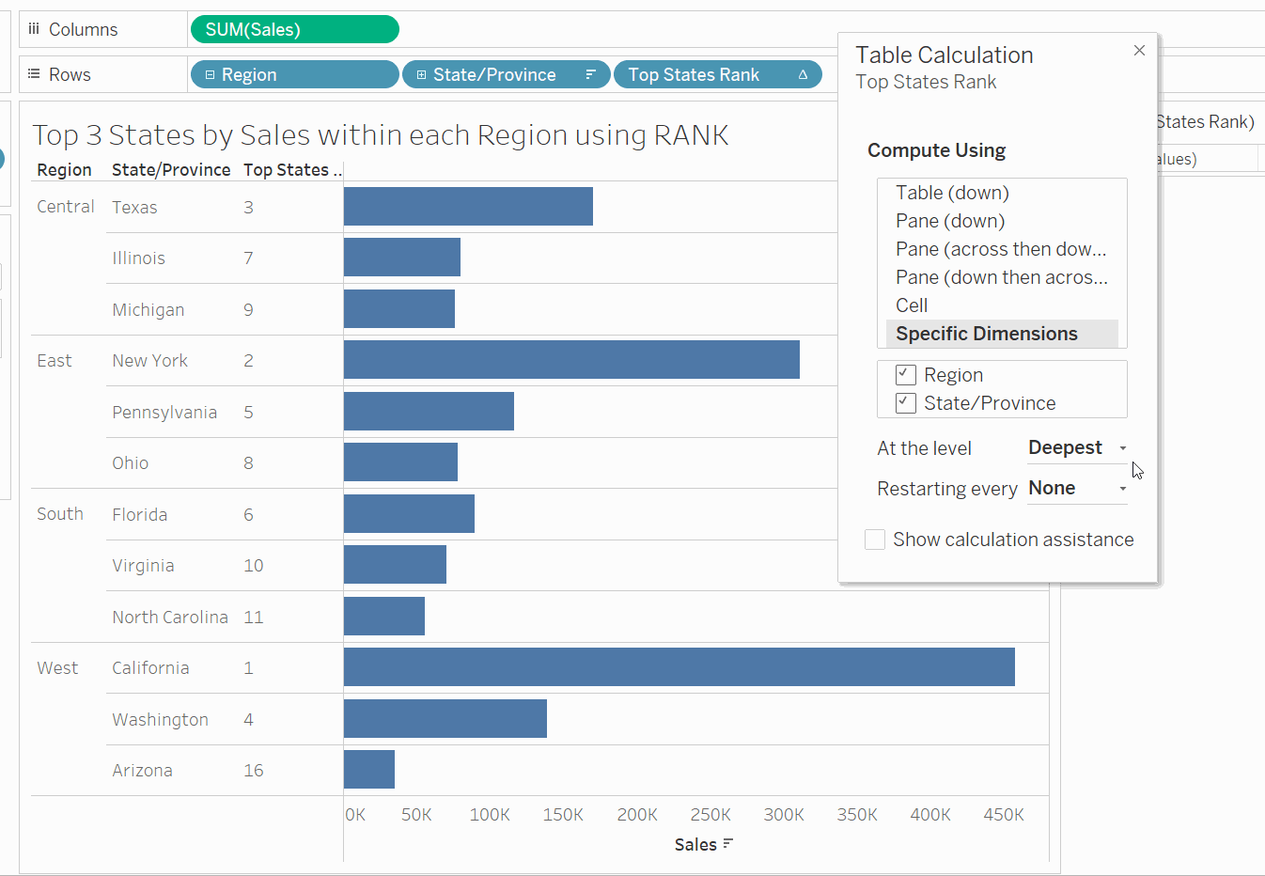Open the At the level dropdown
This screenshot has width=1265, height=876.
pyautogui.click(x=1077, y=448)
